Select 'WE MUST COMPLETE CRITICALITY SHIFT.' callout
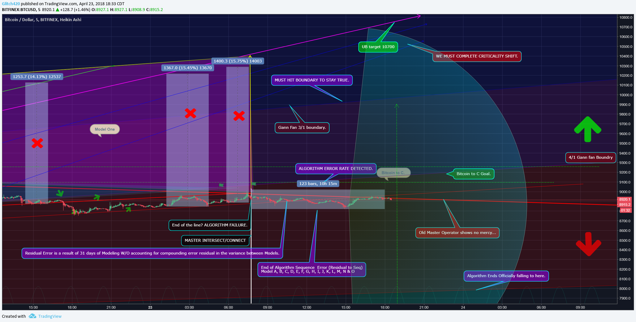Screen dimensions: 636x322 click(x=477, y=56)
